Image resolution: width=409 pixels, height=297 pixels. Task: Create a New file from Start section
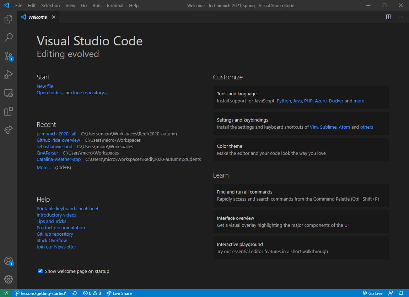(45, 86)
